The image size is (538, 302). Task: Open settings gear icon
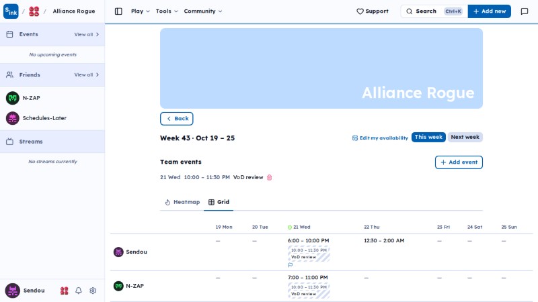93,291
